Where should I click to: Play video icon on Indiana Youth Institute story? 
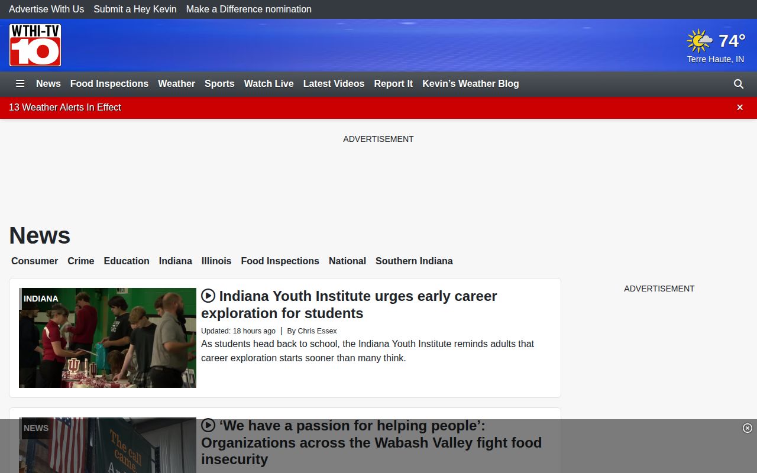(208, 296)
